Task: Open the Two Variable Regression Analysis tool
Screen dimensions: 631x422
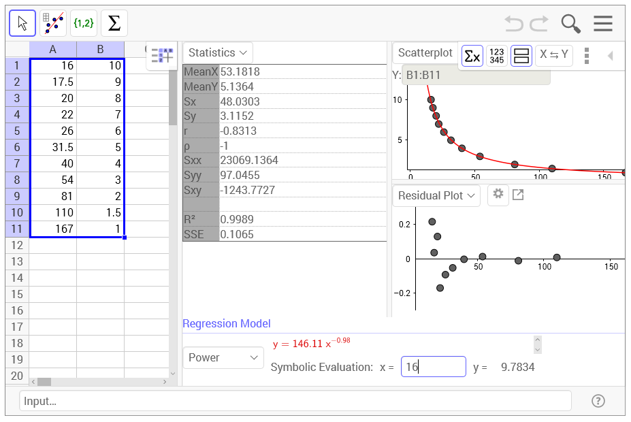Action: [53, 23]
